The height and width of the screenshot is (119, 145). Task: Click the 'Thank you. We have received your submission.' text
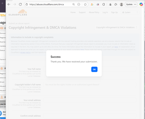pyautogui.click(x=74, y=62)
